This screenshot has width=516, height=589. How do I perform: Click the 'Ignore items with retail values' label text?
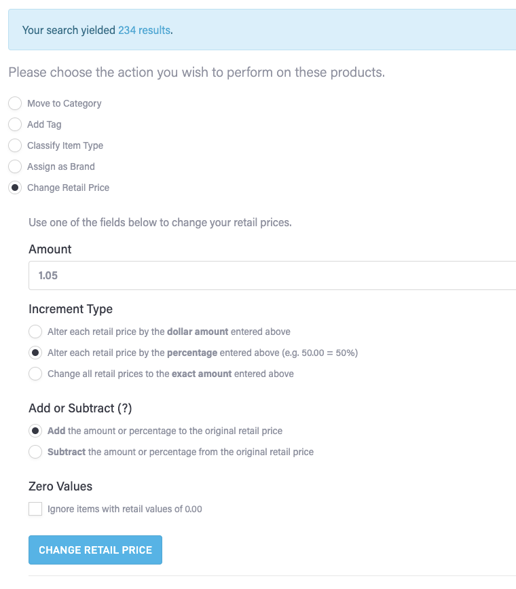tap(125, 509)
